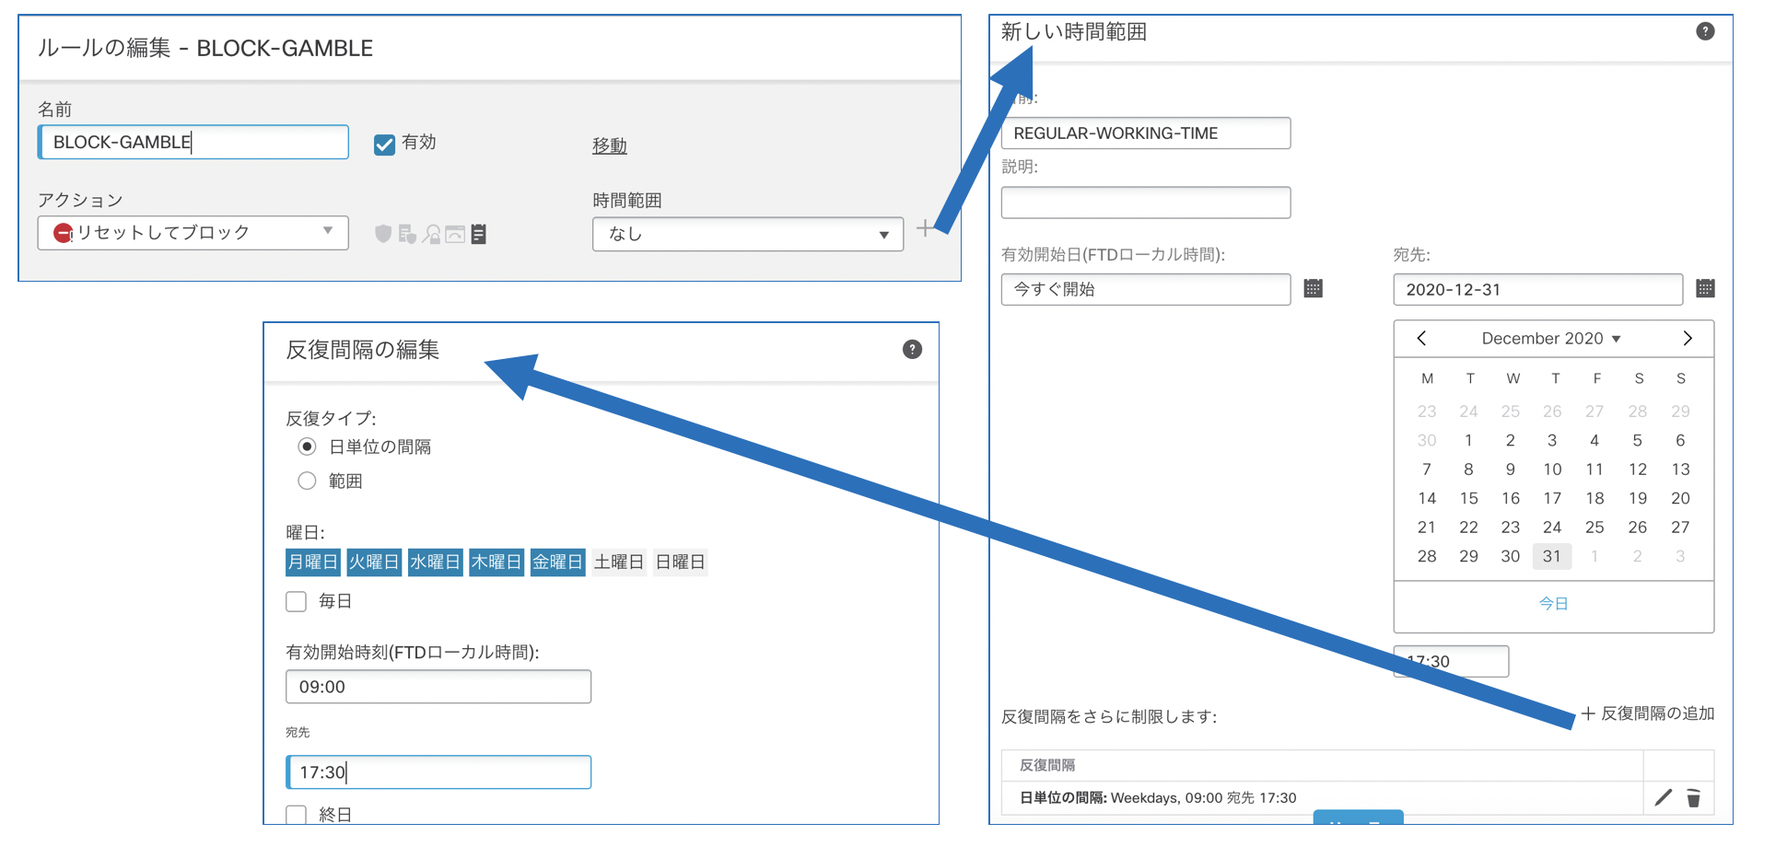Screen dimensions: 1787x858
Task: Open the December 2020 month selector
Action: (1551, 339)
